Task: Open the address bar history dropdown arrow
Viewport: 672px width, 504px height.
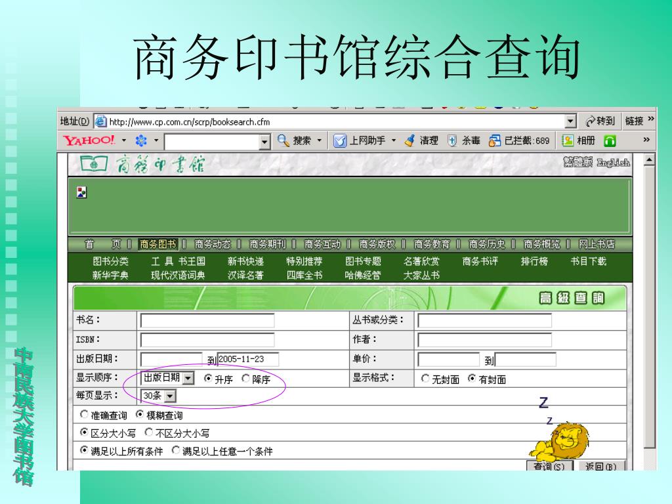Action: [570, 121]
